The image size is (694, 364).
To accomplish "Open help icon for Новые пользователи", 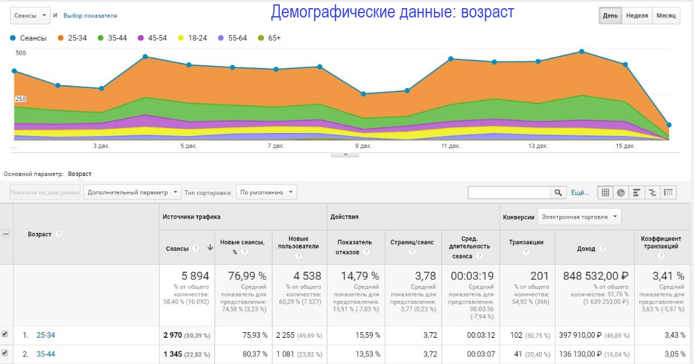I will click(298, 256).
